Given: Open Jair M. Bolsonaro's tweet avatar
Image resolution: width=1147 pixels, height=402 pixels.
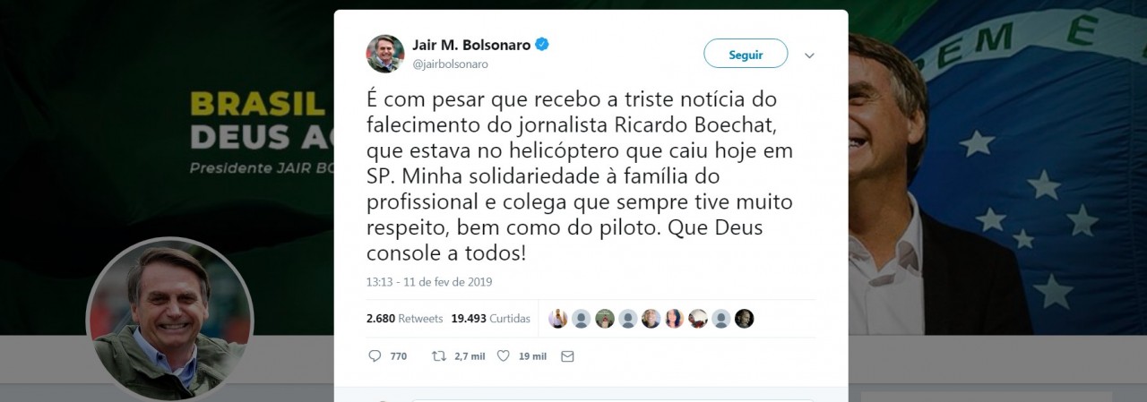Looking at the screenshot, I should (x=385, y=54).
